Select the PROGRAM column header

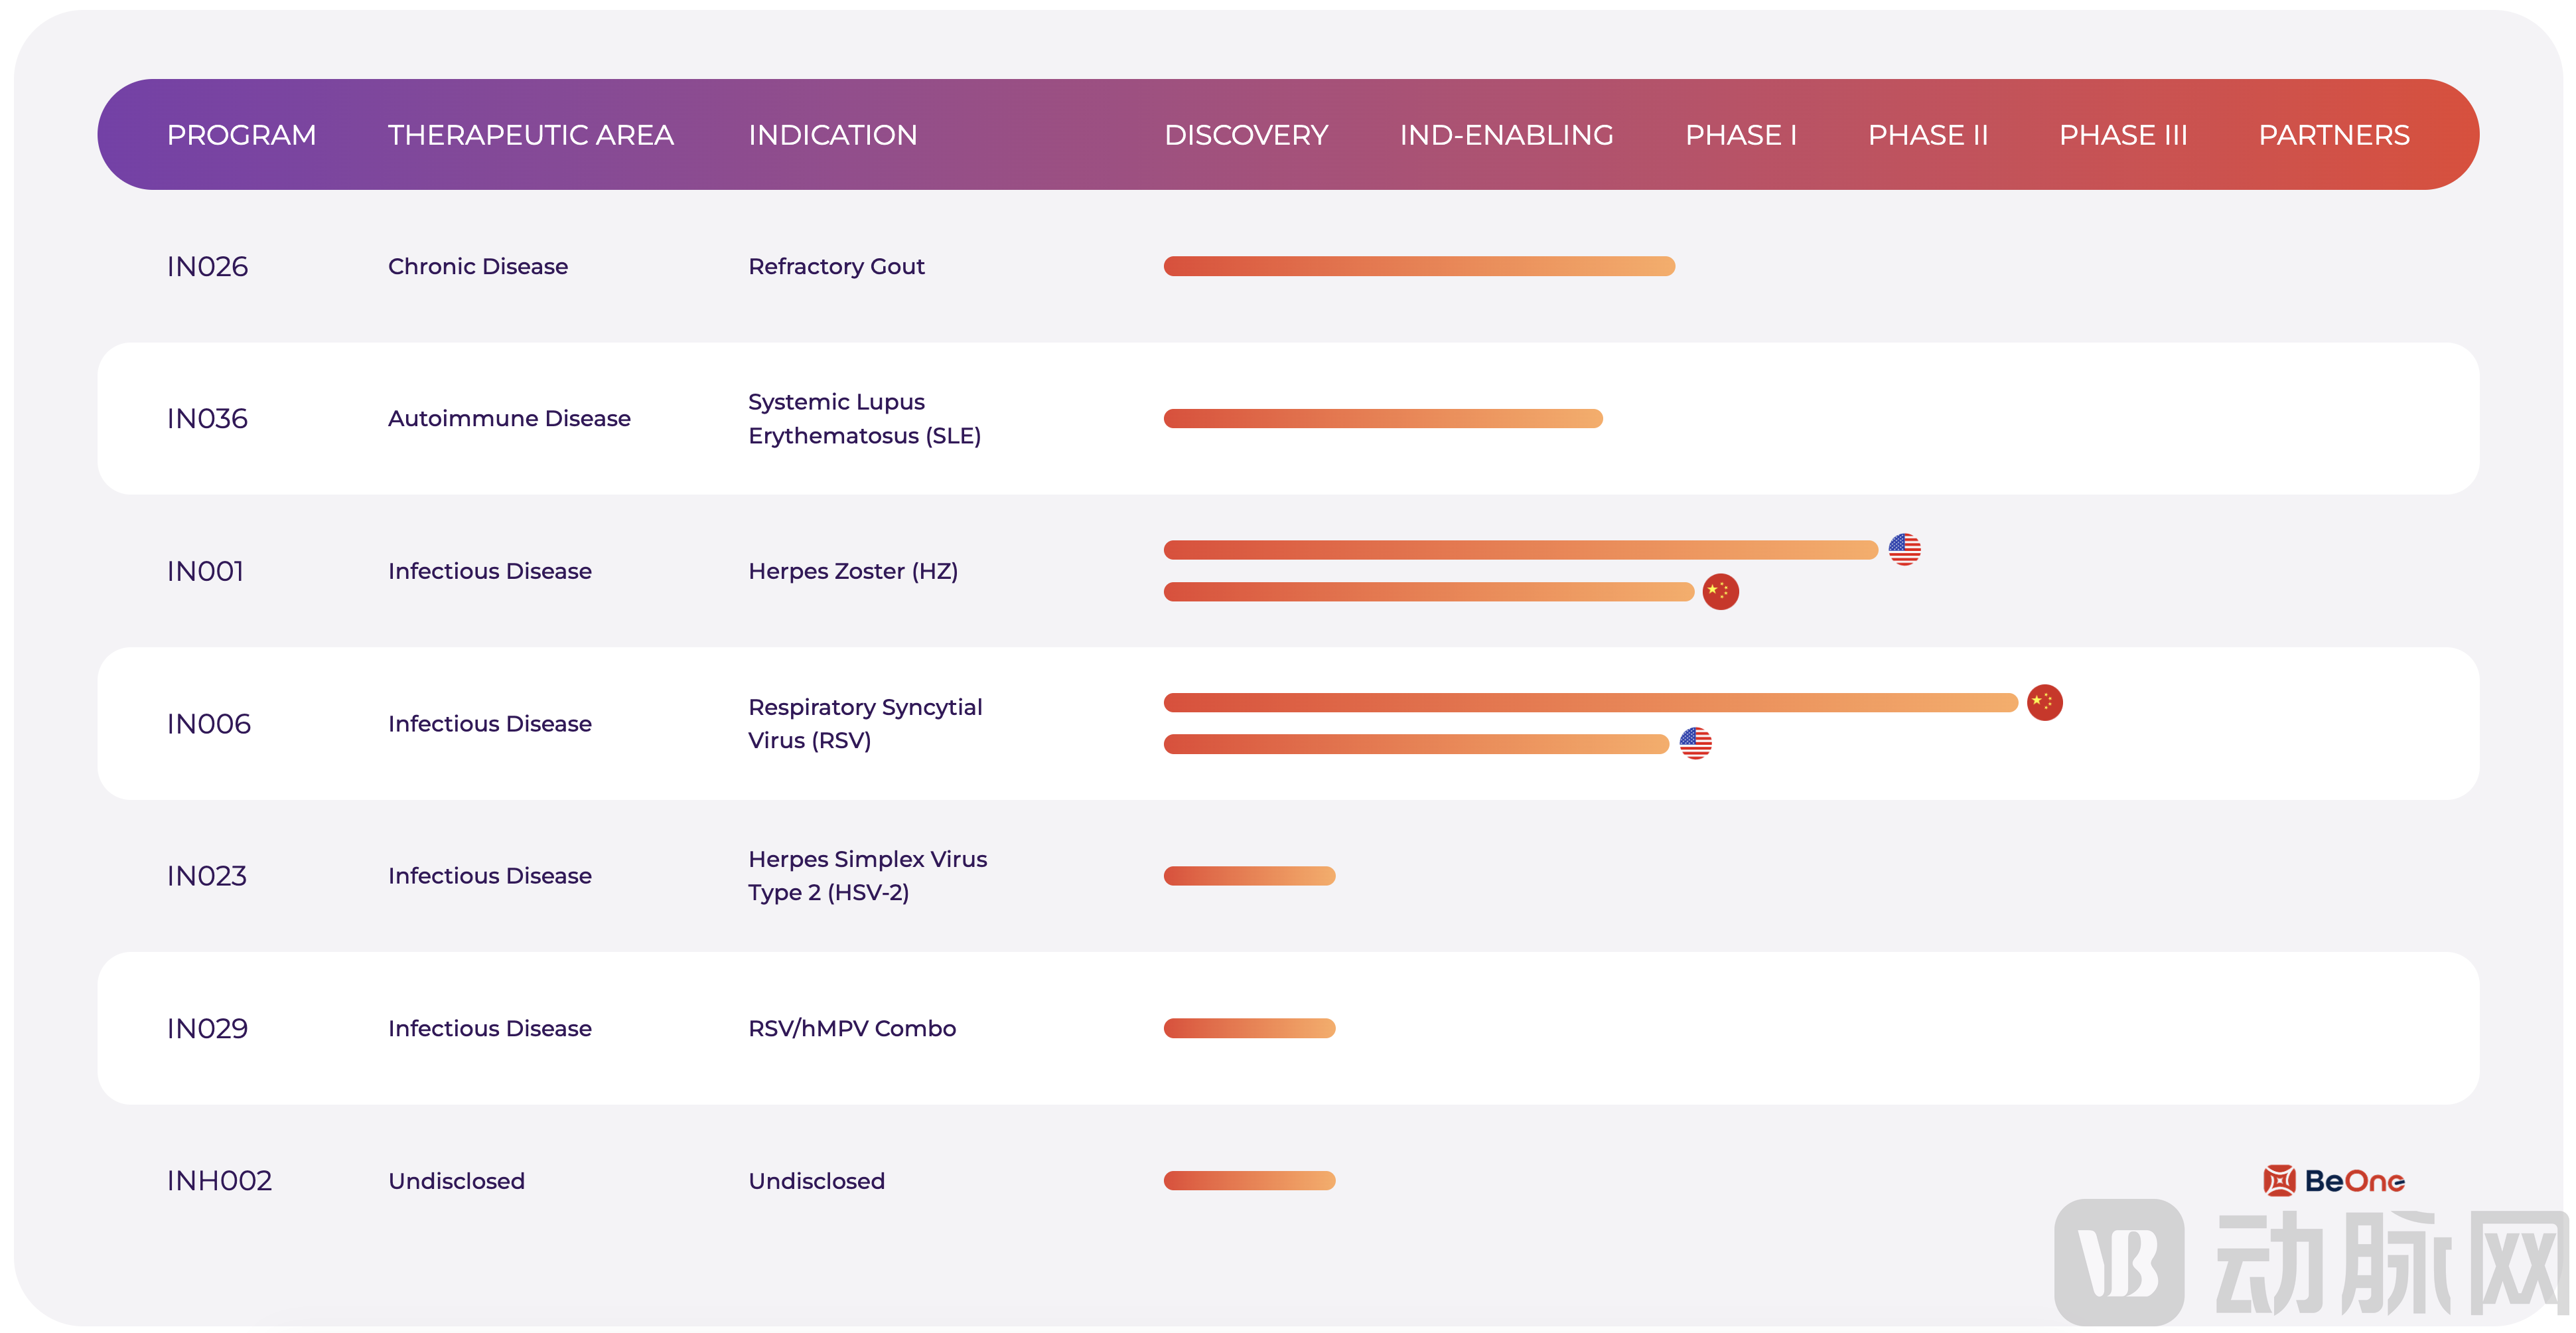coord(241,135)
